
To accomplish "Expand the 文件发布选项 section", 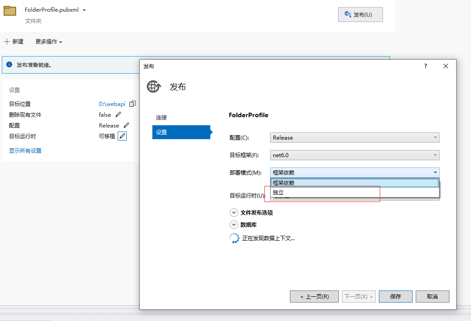I will 234,213.
